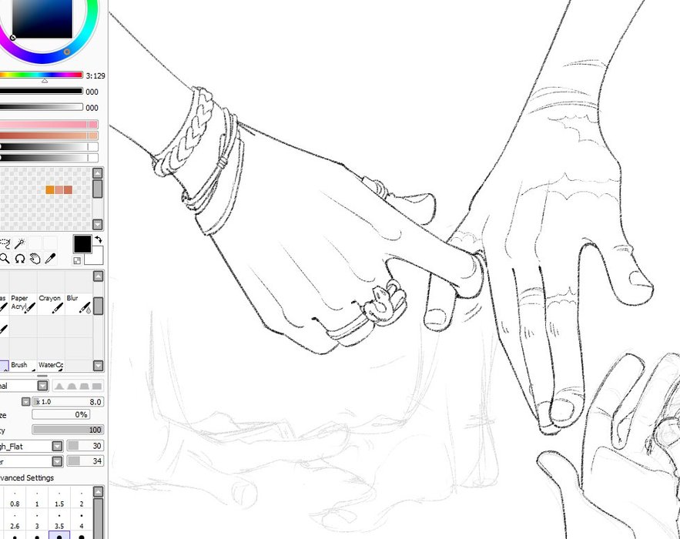Select the Lasso selection tool

(x=5, y=243)
